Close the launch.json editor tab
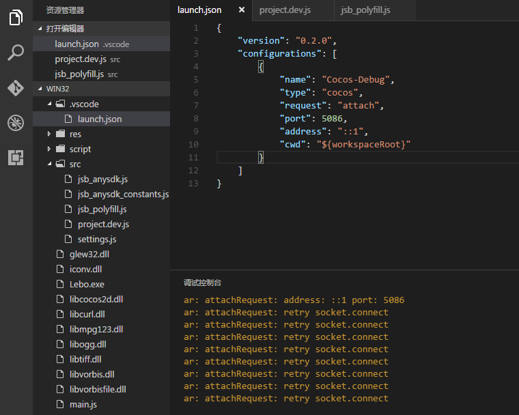The width and height of the screenshot is (519, 415). tap(242, 10)
